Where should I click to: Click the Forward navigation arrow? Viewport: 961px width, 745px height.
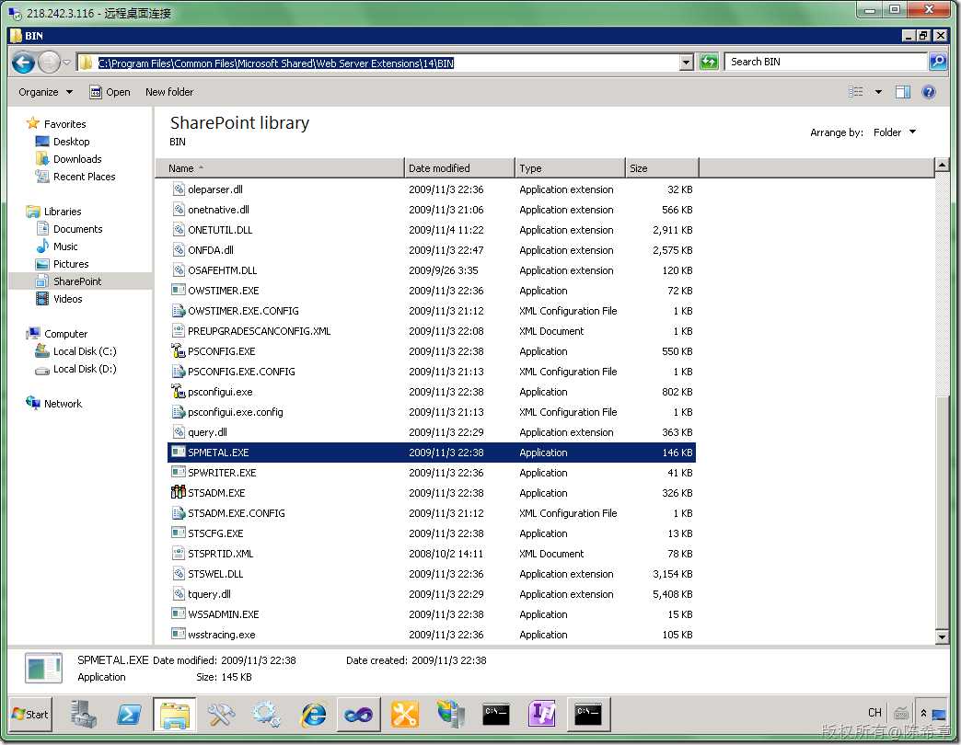click(49, 63)
